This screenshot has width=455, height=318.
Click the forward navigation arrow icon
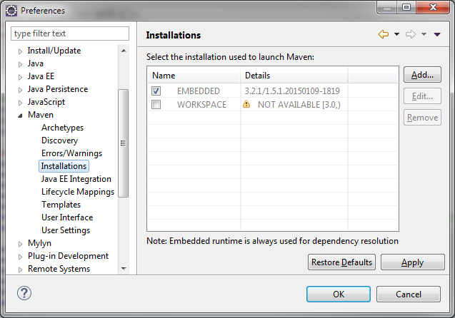click(x=411, y=34)
